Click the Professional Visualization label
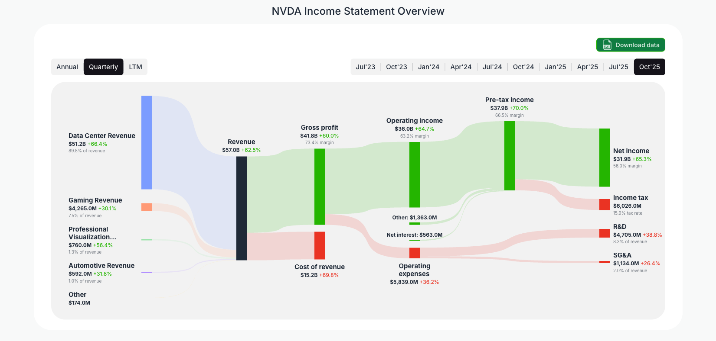The height and width of the screenshot is (341, 716). [92, 233]
